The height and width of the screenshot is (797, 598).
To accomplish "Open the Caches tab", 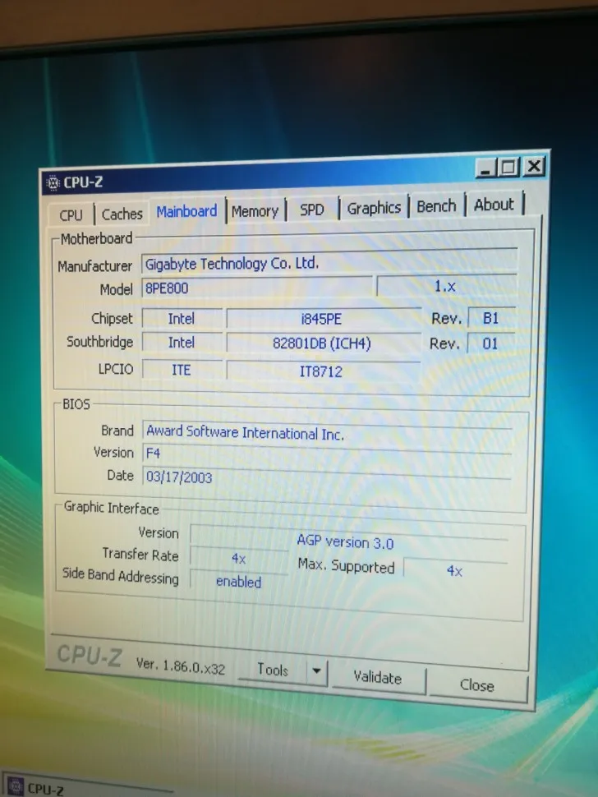I will 122,214.
